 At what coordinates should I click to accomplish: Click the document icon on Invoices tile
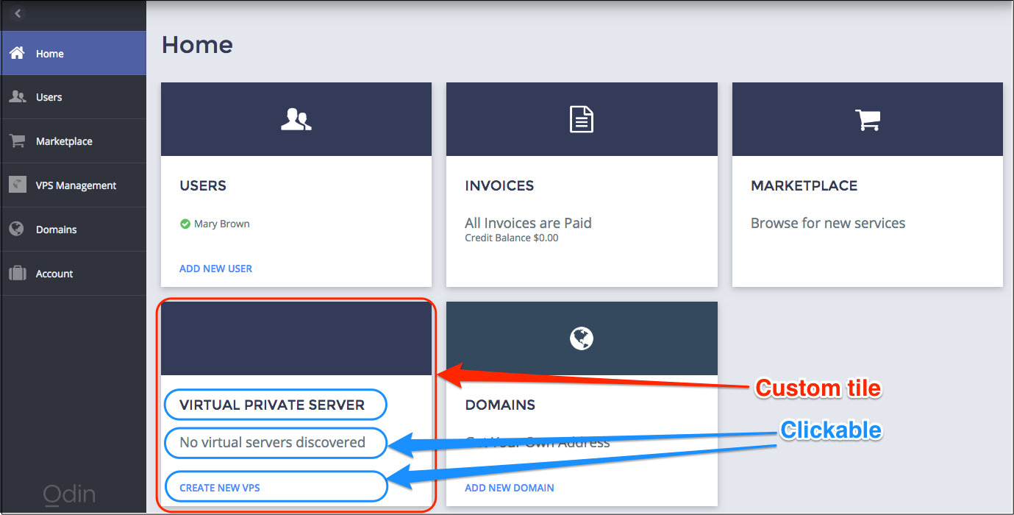581,119
